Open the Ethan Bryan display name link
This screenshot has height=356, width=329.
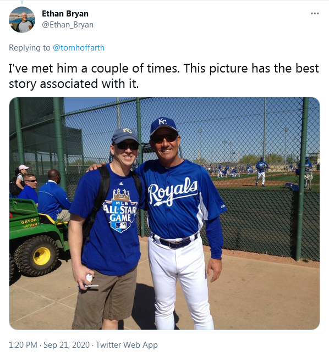(65, 14)
